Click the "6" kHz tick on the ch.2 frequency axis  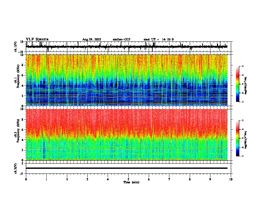[x=23, y=129]
